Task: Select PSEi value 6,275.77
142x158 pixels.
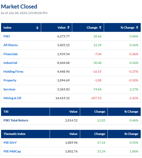Action: 63,36
